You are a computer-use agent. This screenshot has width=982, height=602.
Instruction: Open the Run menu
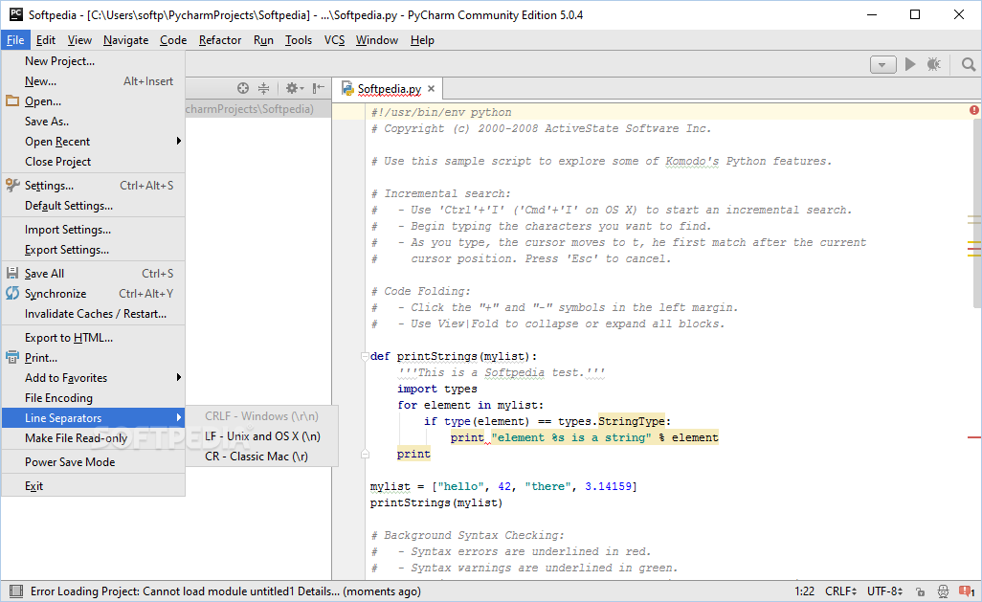263,40
